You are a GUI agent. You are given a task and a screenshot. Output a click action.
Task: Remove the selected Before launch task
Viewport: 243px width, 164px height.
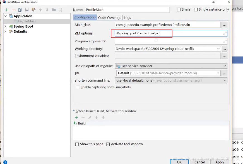[83, 118]
